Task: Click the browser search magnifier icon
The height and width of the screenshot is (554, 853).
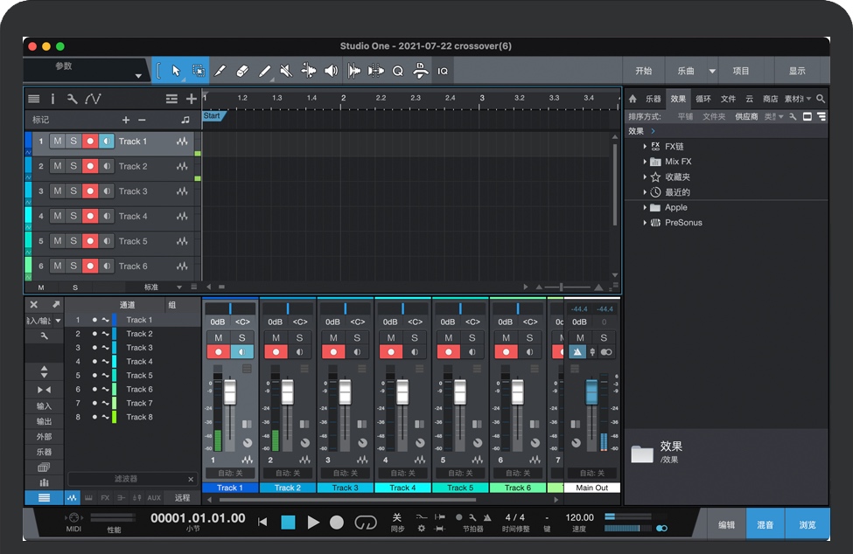Action: click(821, 99)
